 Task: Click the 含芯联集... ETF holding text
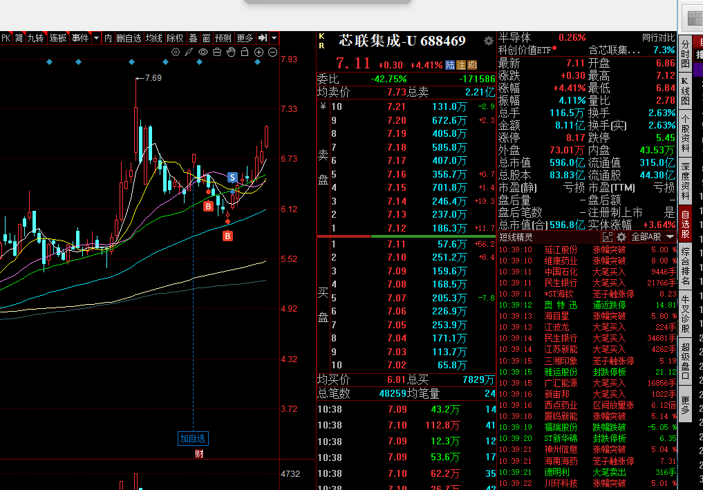pos(615,50)
